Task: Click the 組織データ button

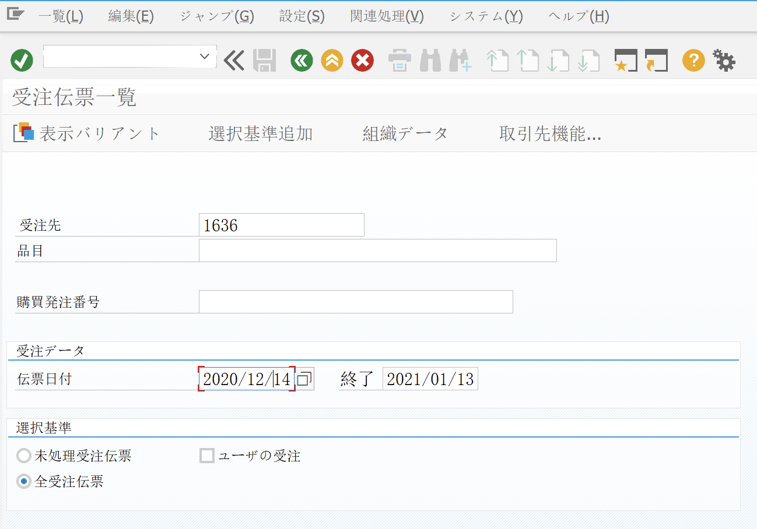Action: [x=405, y=133]
